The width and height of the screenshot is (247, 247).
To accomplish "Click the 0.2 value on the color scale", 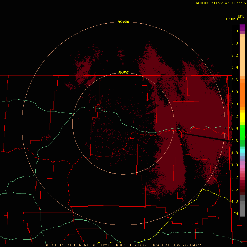I will click(x=235, y=177).
